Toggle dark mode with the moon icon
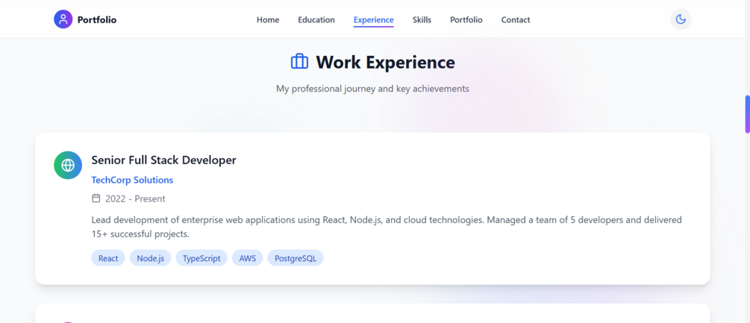Image resolution: width=750 pixels, height=323 pixels. click(681, 19)
